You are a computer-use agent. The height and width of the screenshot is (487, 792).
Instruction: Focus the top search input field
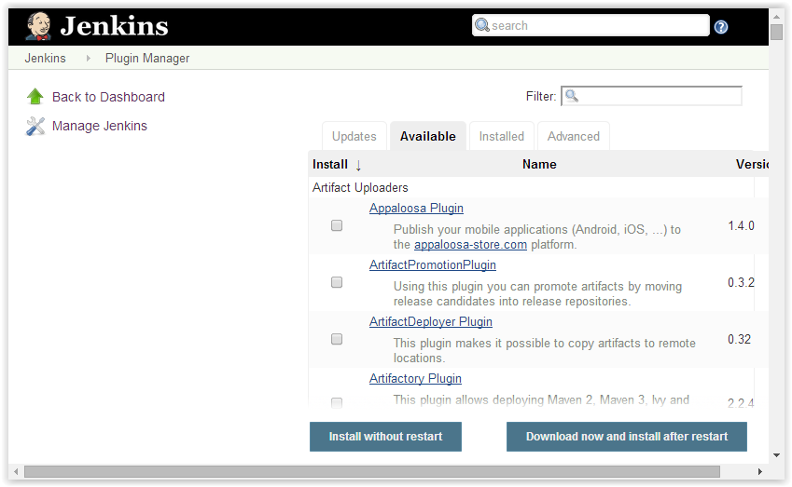[591, 25]
